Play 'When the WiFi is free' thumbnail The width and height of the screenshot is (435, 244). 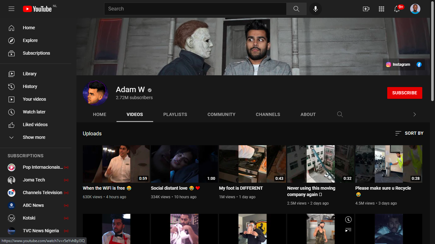coord(116,164)
